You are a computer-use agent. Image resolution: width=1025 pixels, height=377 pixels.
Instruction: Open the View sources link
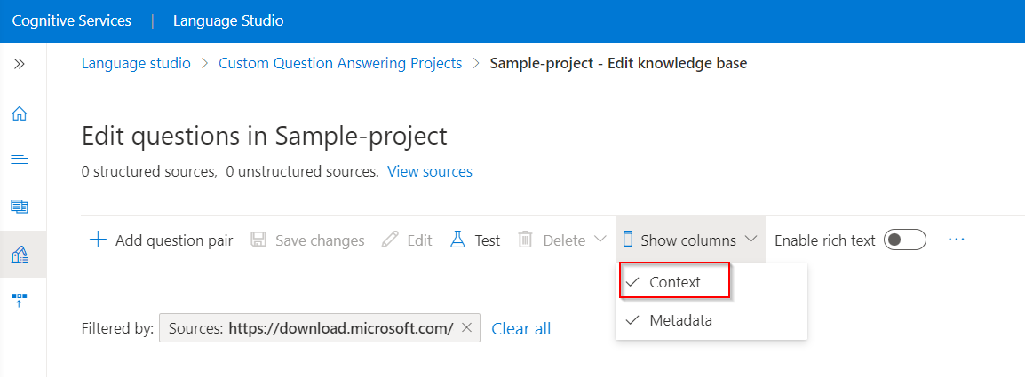tap(430, 172)
